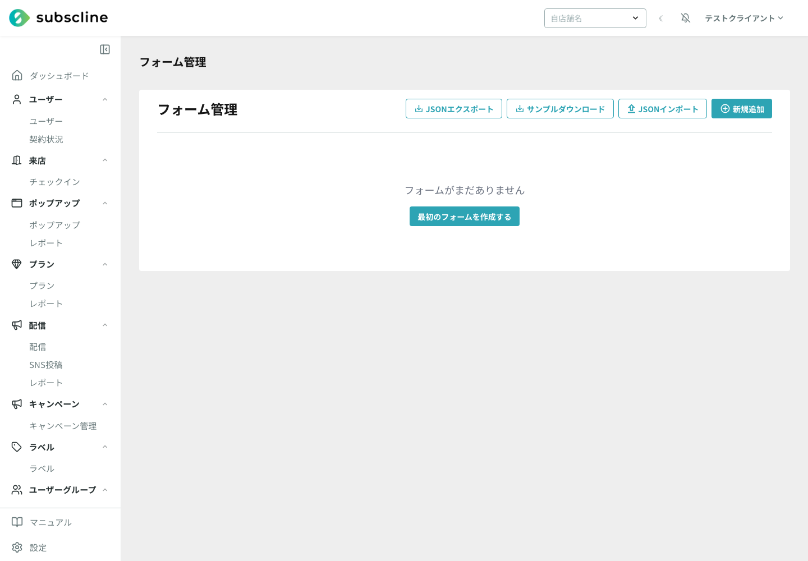The height and width of the screenshot is (561, 808).
Task: Click the フォームがまだありません message
Action: [x=465, y=190]
